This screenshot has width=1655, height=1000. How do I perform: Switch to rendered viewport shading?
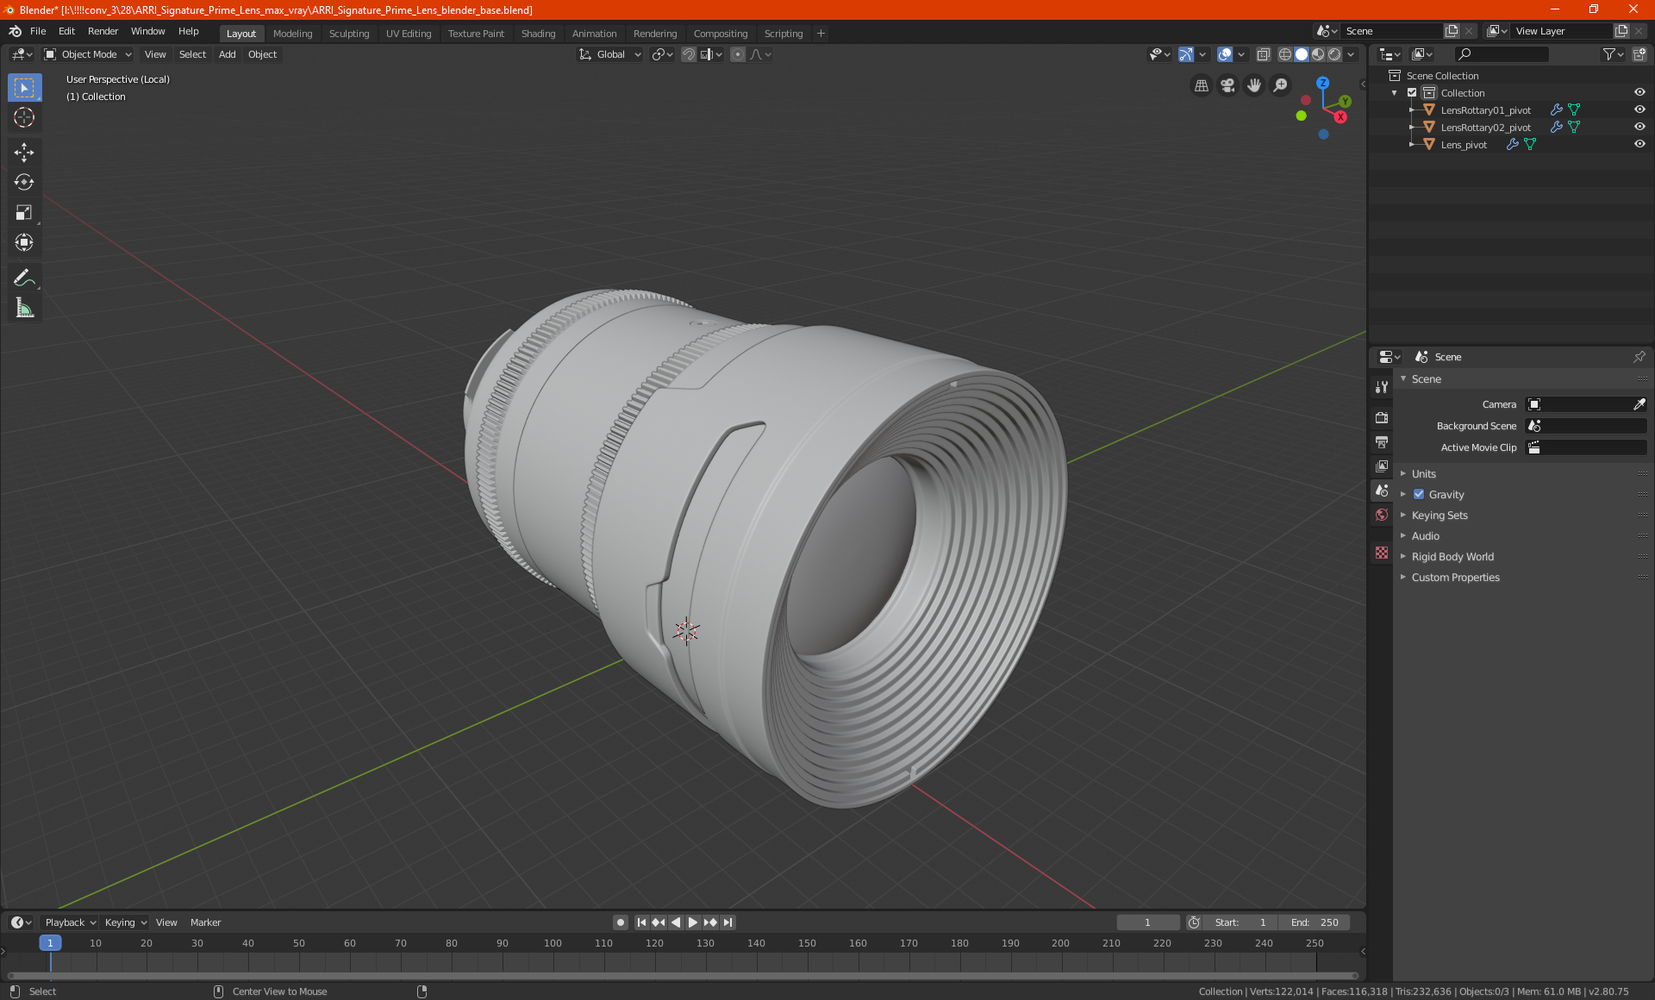click(1334, 54)
